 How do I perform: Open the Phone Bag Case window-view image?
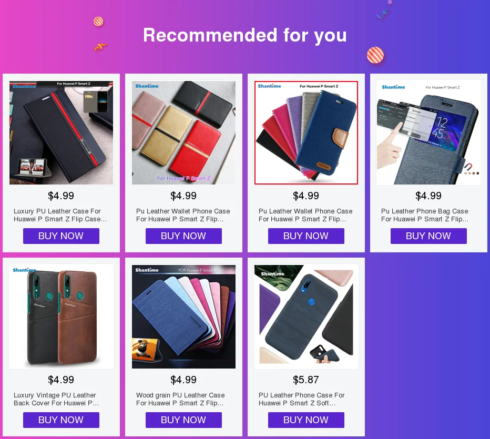click(429, 132)
